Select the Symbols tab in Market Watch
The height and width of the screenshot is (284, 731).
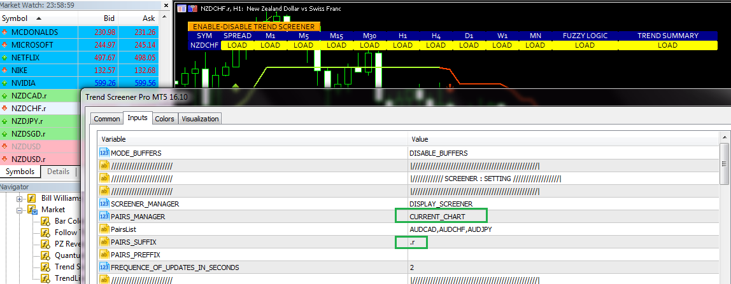[20, 172]
